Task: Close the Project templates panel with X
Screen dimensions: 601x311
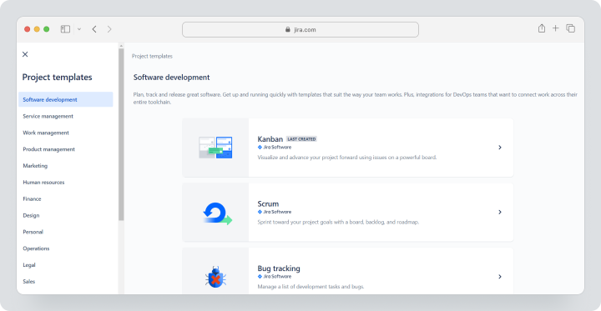Action: [25, 54]
